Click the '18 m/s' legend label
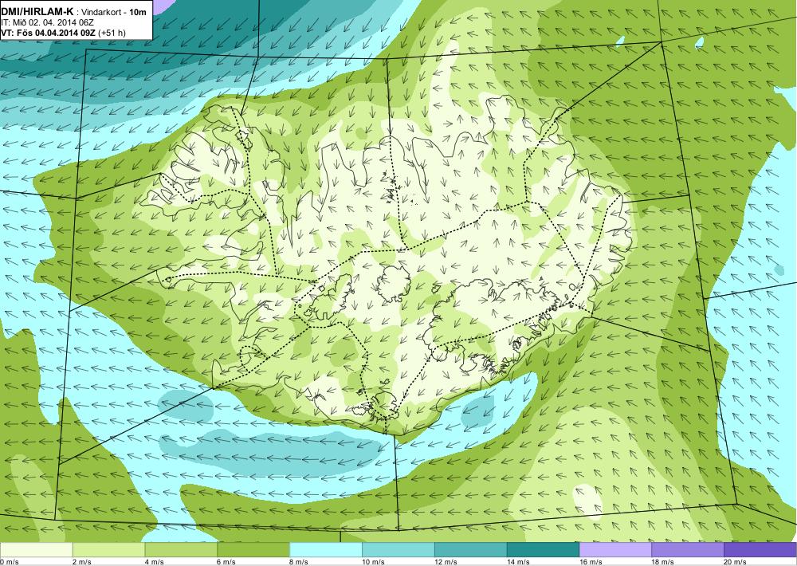 (663, 562)
